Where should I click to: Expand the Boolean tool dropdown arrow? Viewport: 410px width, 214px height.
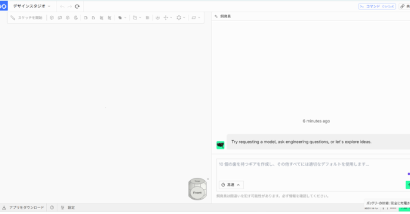point(125,18)
